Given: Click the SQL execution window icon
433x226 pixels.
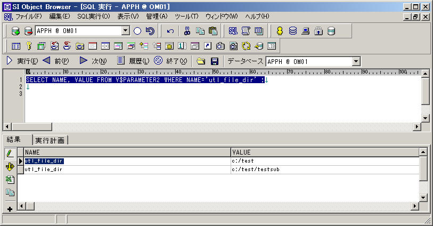Looking at the screenshot, I should (233, 31).
